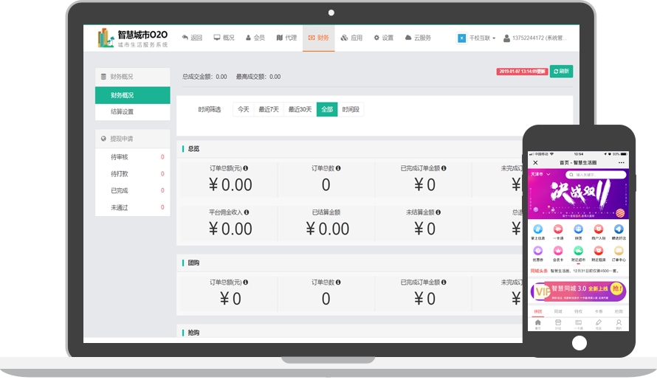Open 待审核 withdrawal list
The width and height of the screenshot is (657, 388).
[132, 157]
